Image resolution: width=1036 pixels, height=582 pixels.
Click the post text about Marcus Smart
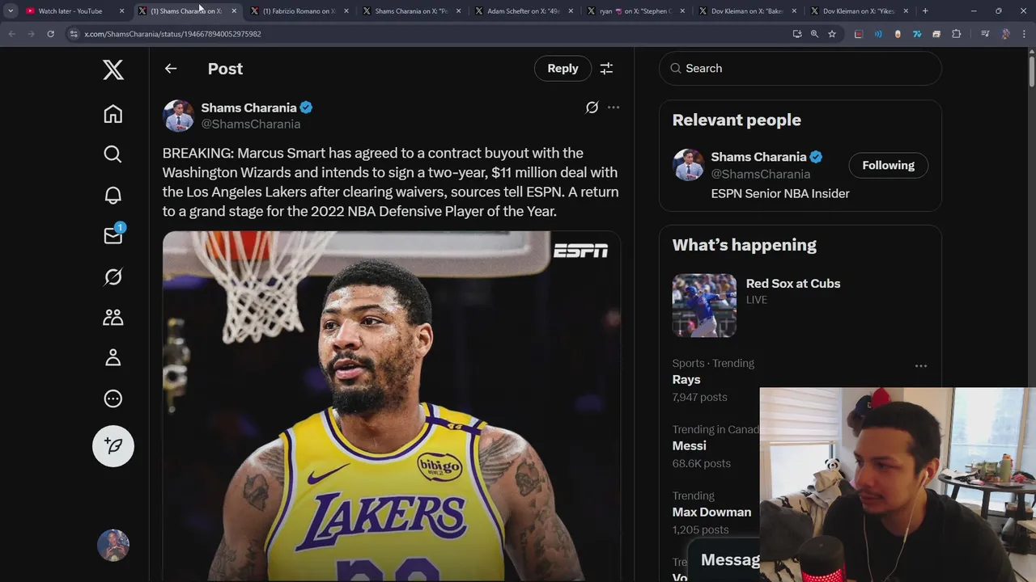click(x=390, y=182)
